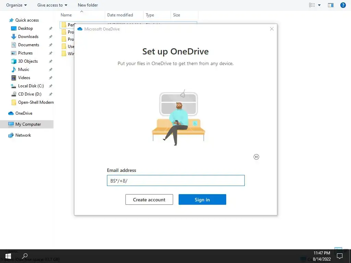The height and width of the screenshot is (263, 351).
Task: Unpin Downloads using its pin icon
Action: [x=51, y=36]
